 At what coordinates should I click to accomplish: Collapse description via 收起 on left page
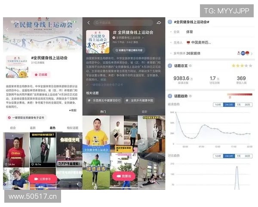73,110
